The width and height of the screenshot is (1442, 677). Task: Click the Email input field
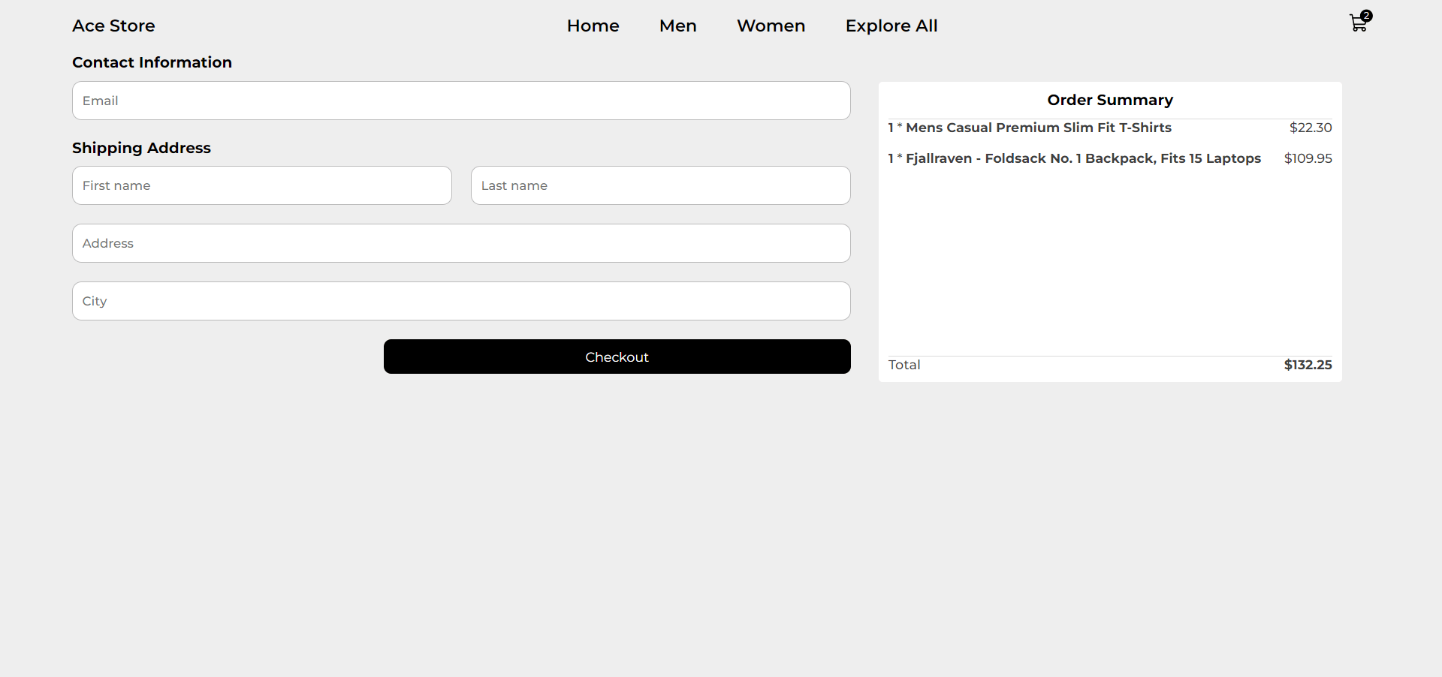[460, 101]
